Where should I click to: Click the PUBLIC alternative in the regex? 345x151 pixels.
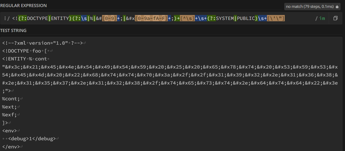coord(246,18)
